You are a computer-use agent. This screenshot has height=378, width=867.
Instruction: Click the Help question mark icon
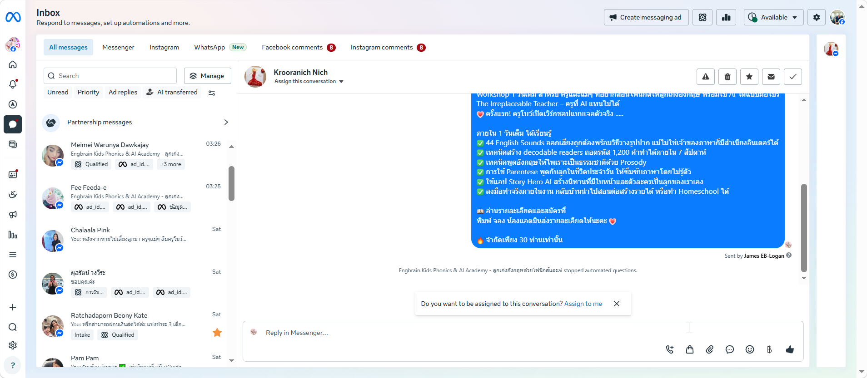point(13,365)
